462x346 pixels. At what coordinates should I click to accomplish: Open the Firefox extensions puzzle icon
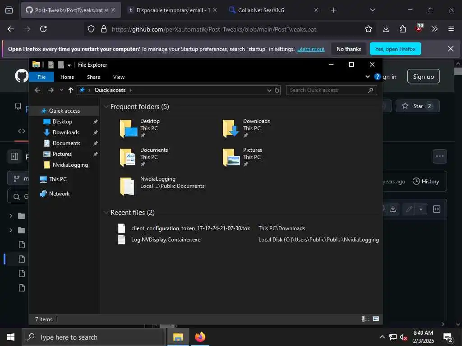pos(402,29)
